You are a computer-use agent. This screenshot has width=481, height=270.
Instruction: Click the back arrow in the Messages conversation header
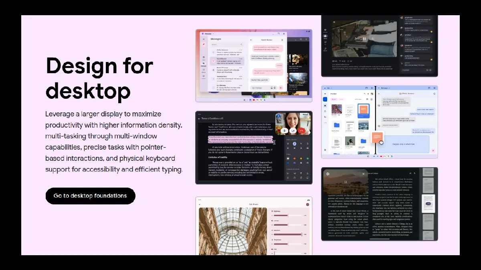coord(251,40)
